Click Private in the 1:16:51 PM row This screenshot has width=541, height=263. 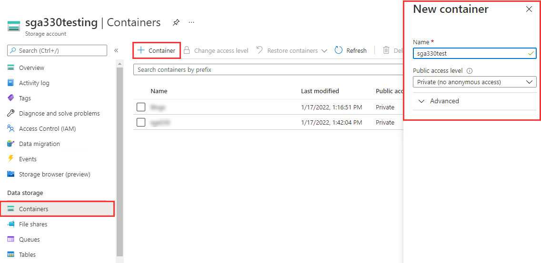385,107
